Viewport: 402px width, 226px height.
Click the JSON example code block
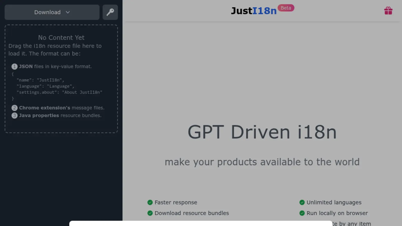coord(57,86)
